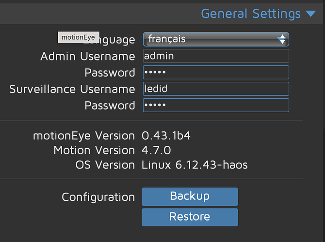Select the Motion version value 4.7.0
Viewport: 325px width, 242px height.
(156, 151)
